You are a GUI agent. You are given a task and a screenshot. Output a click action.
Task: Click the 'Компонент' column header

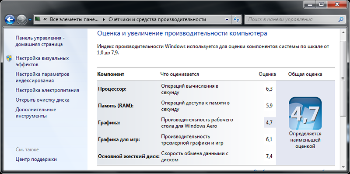pos(111,74)
